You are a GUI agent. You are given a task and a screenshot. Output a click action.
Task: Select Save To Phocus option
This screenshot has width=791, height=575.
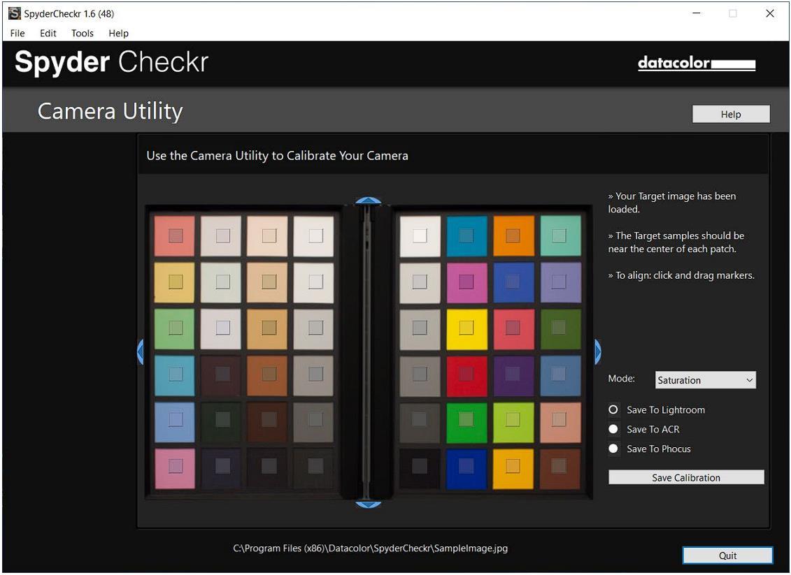coord(613,449)
